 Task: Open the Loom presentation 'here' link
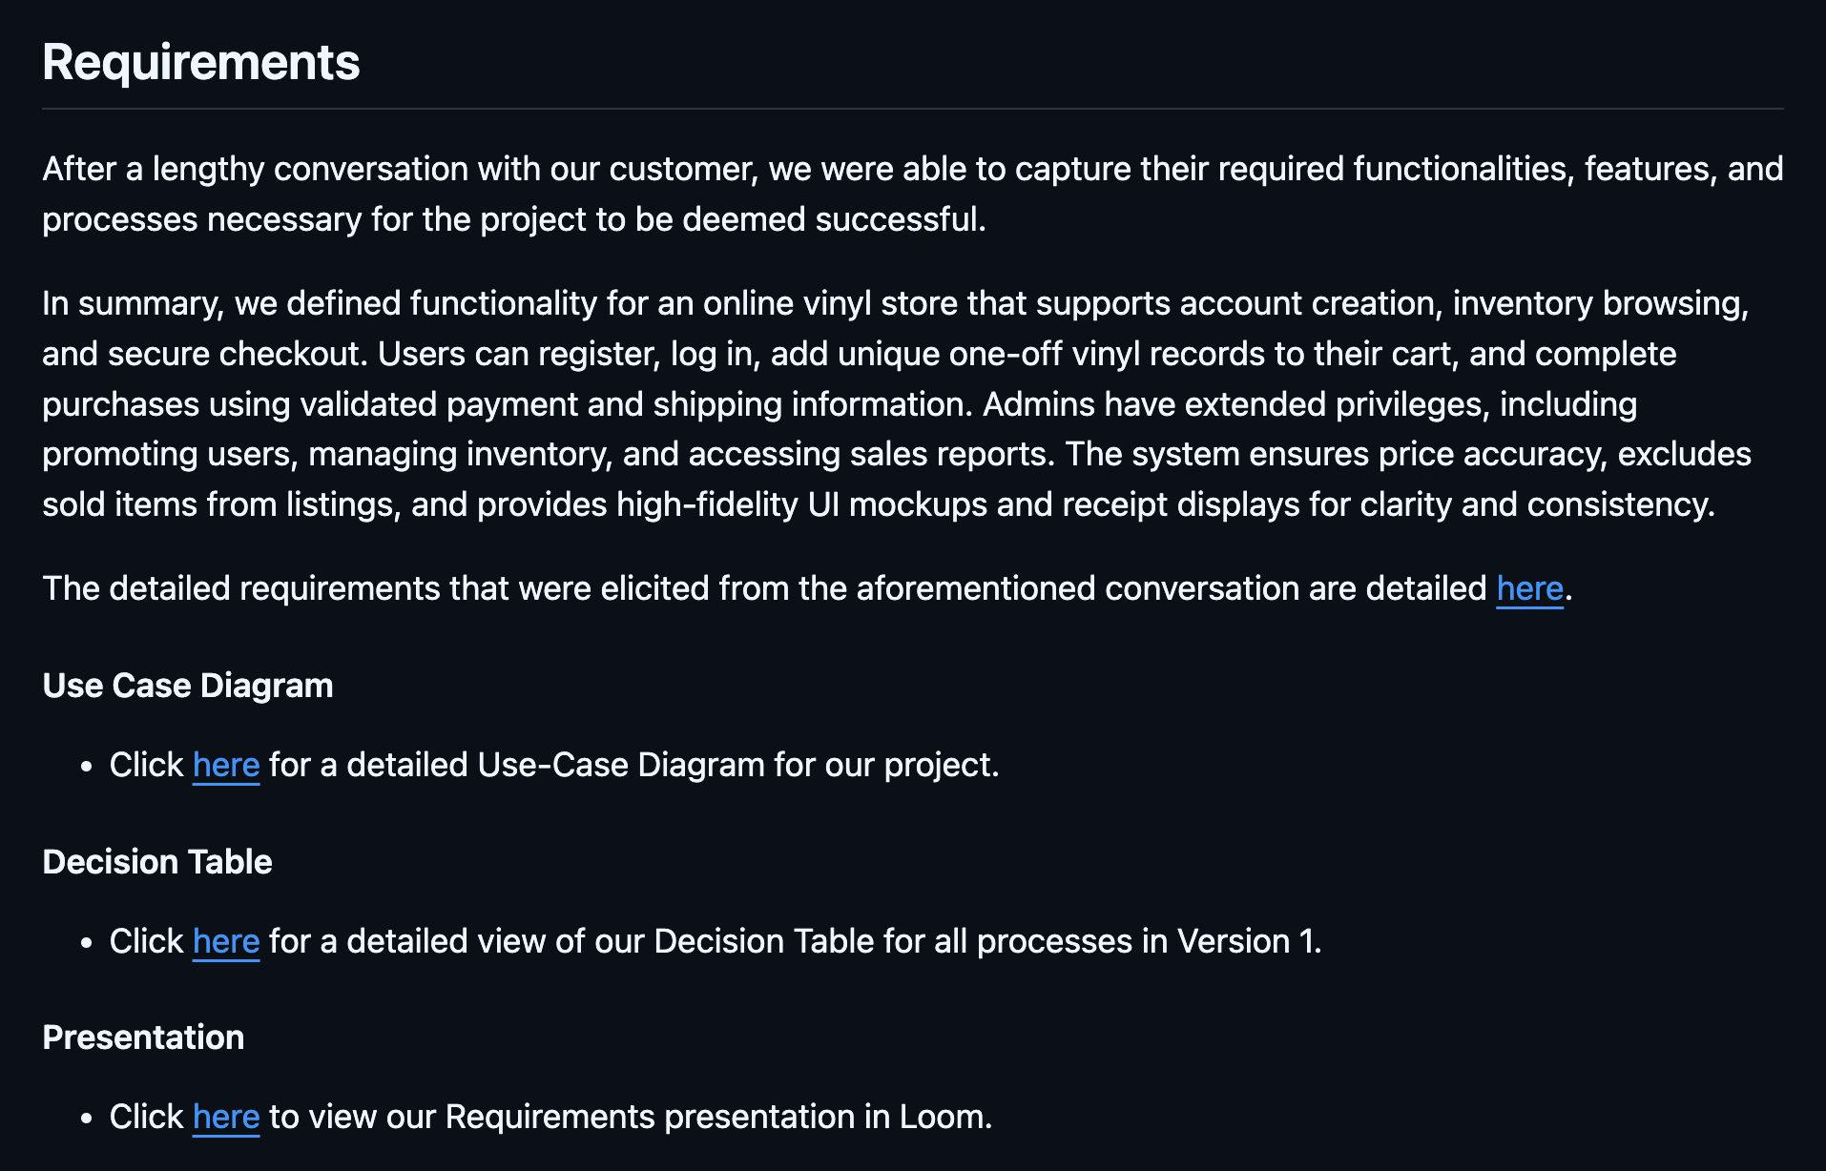tap(226, 1117)
